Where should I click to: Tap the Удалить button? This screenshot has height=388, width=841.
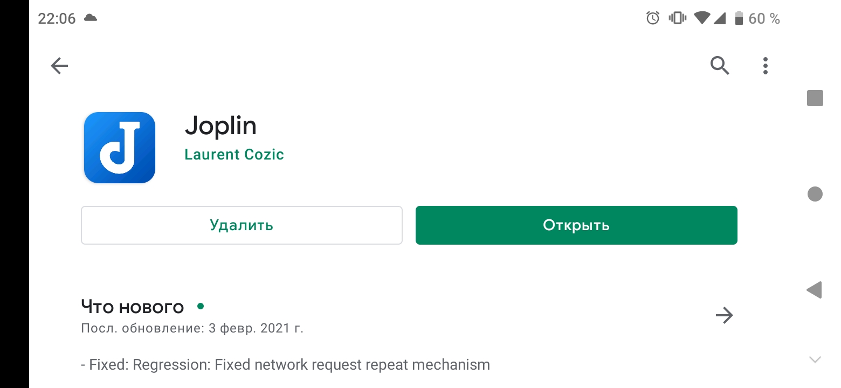242,225
